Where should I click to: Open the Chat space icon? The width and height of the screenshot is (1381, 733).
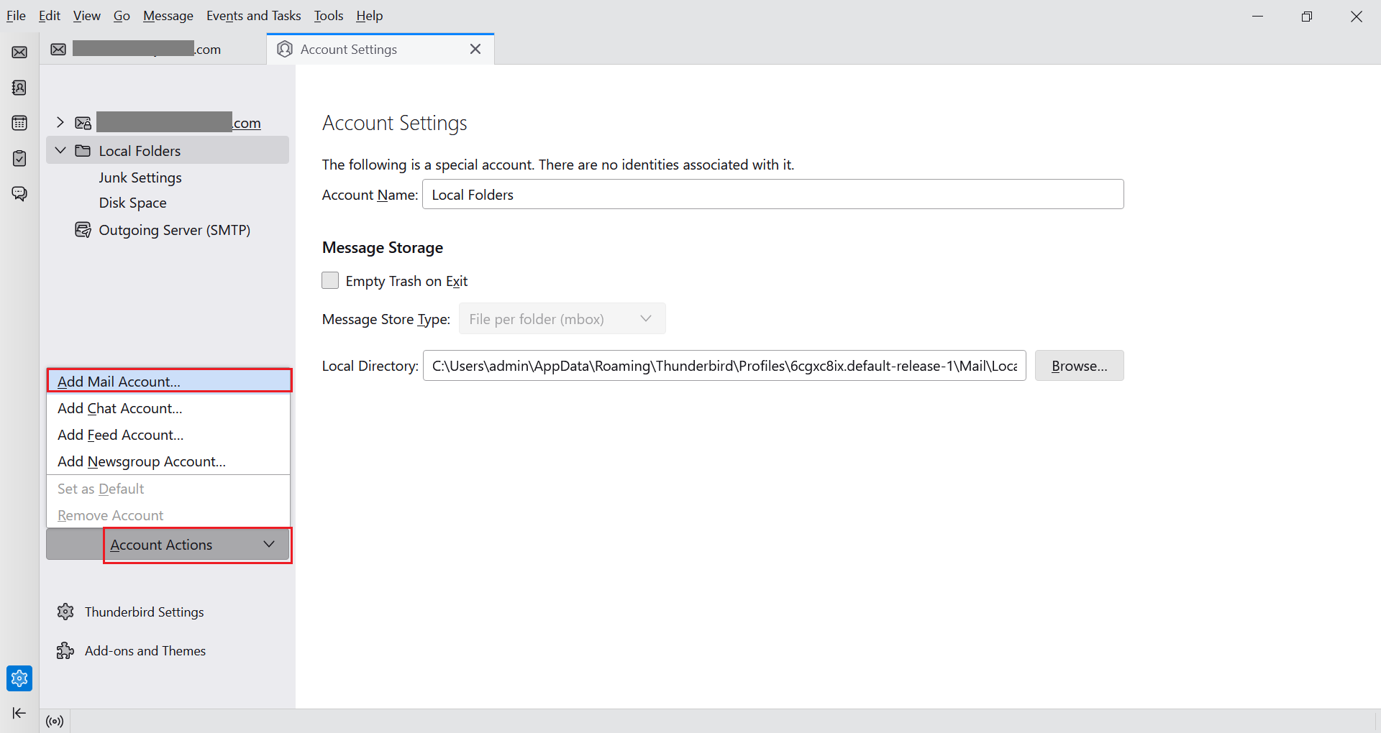coord(19,193)
